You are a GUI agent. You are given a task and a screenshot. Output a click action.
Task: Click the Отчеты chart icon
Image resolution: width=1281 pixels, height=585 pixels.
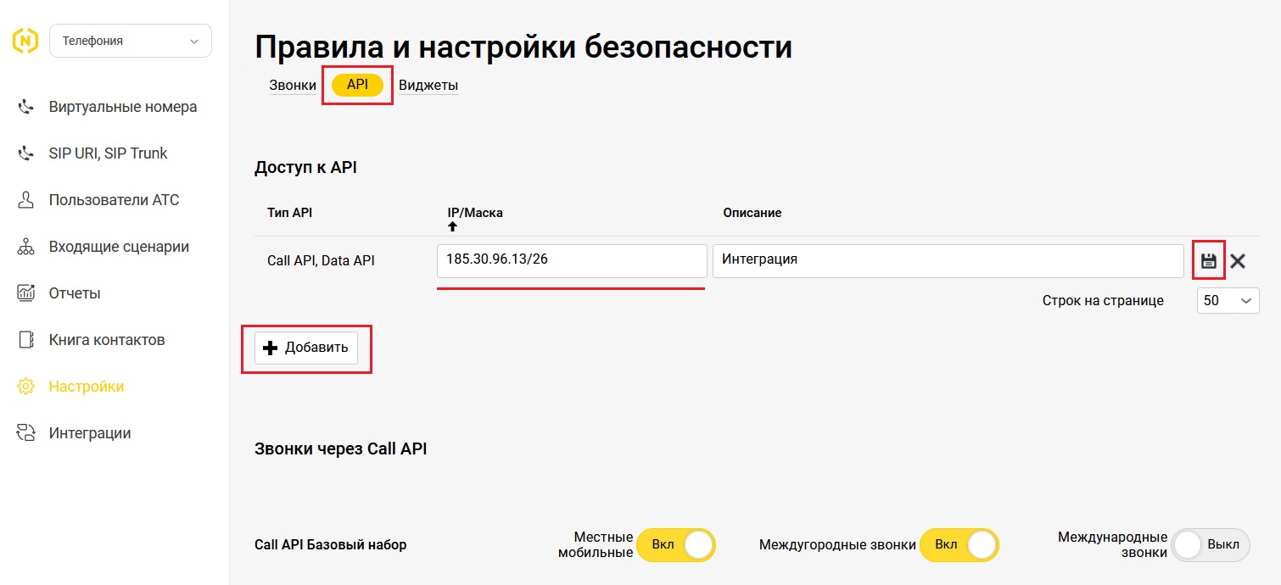point(26,293)
